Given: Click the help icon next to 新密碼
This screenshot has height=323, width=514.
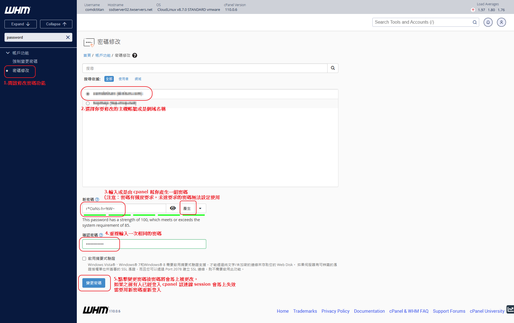Looking at the screenshot, I should click(97, 199).
